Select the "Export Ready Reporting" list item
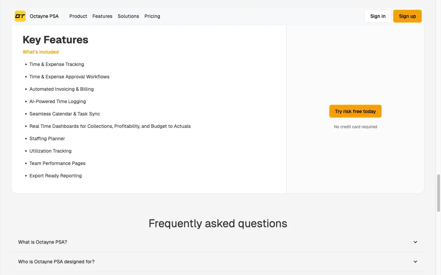 coord(56,176)
